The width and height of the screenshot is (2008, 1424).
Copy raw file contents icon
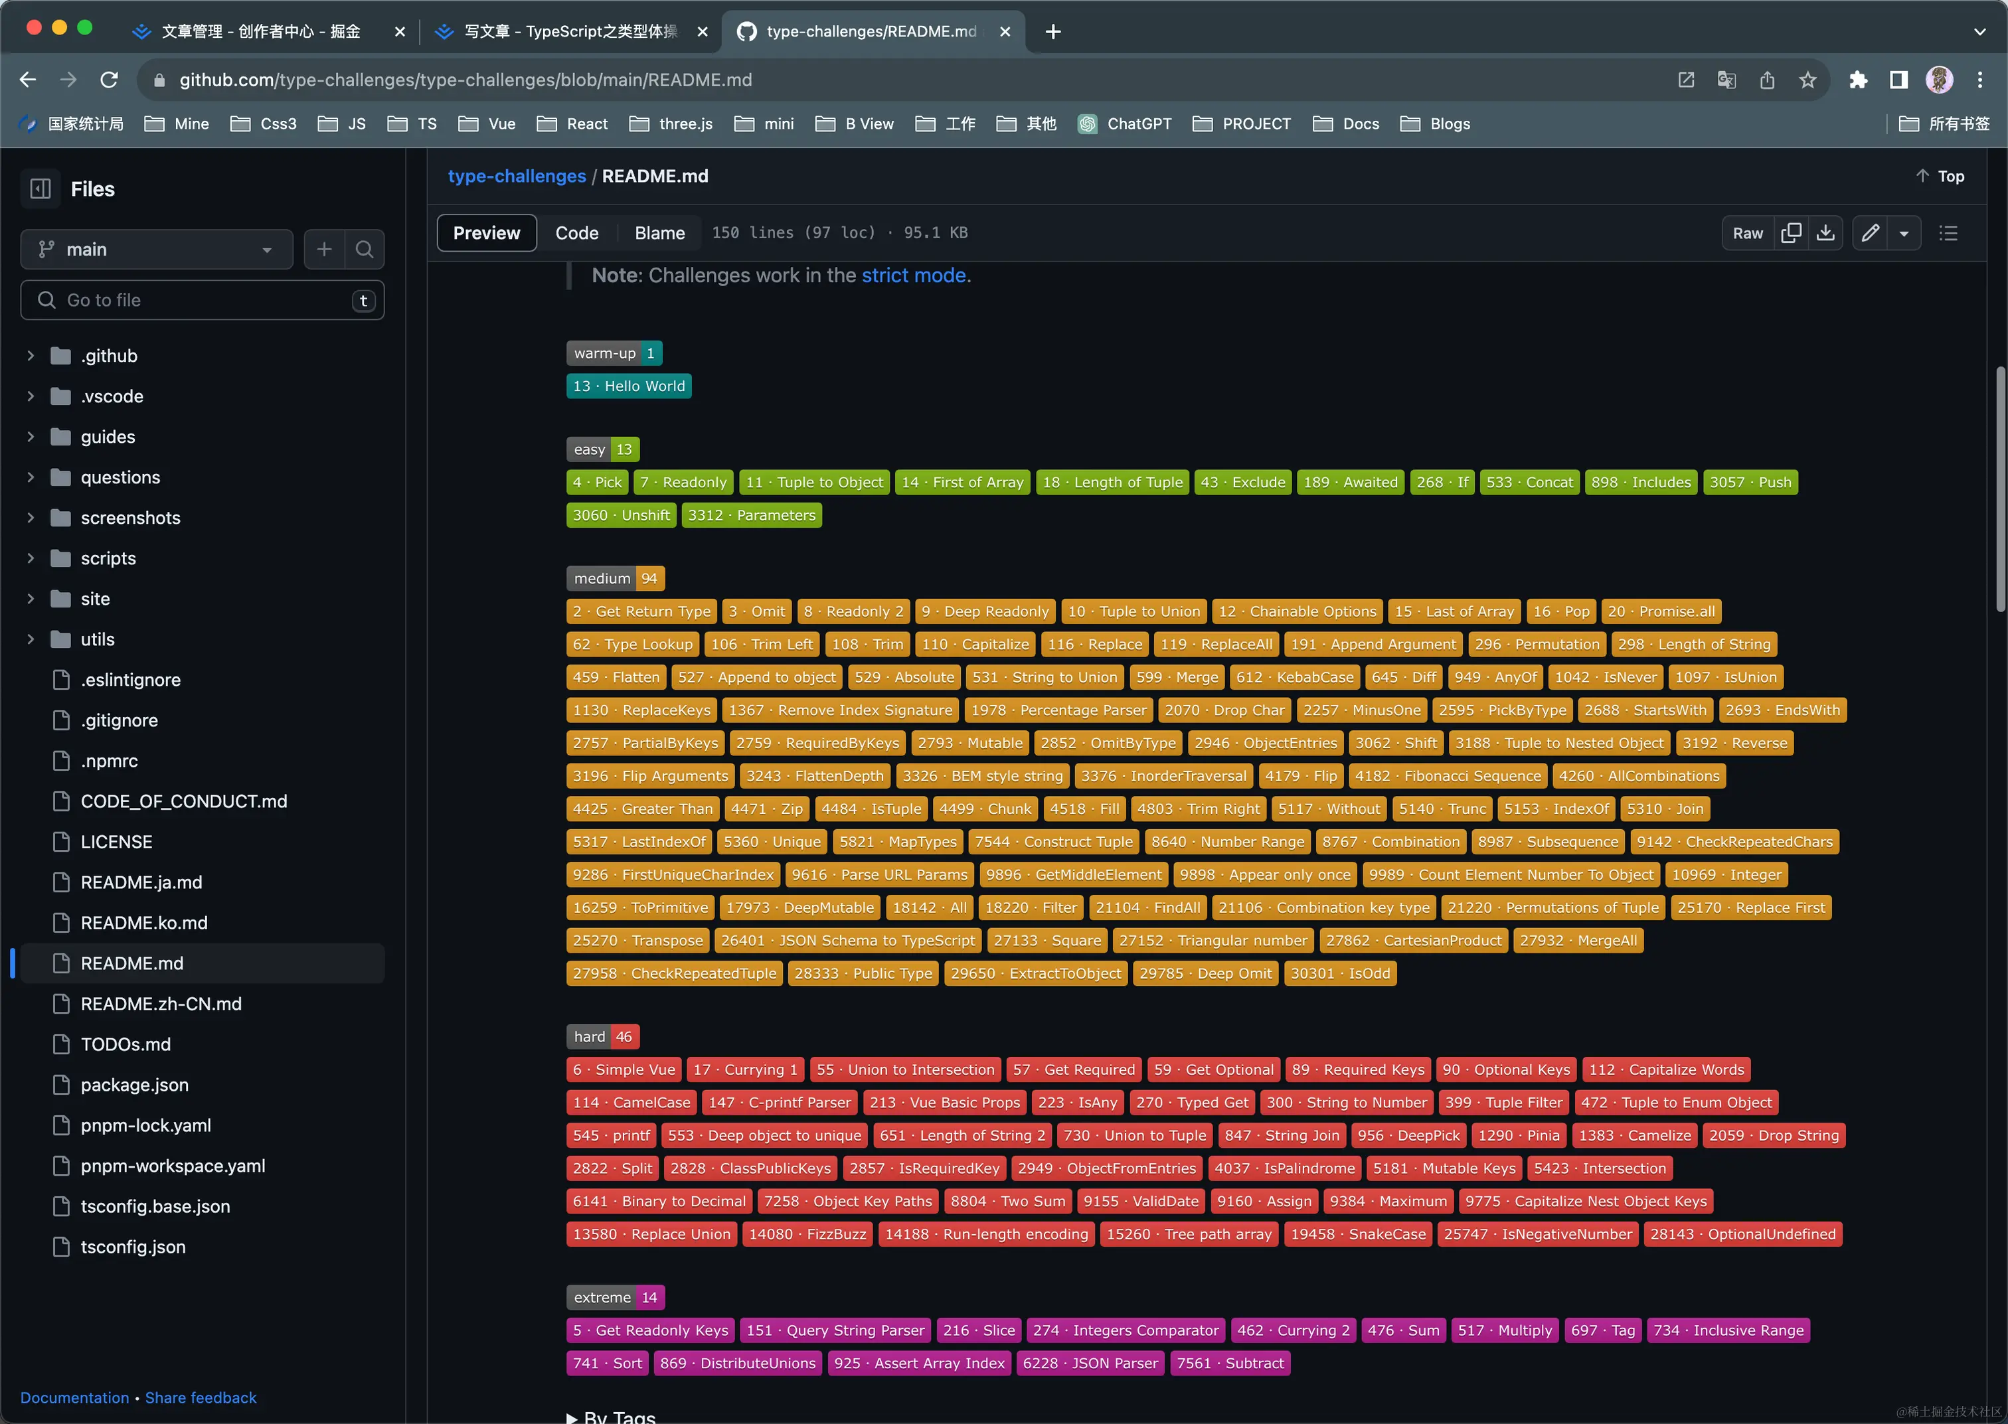pos(1791,233)
